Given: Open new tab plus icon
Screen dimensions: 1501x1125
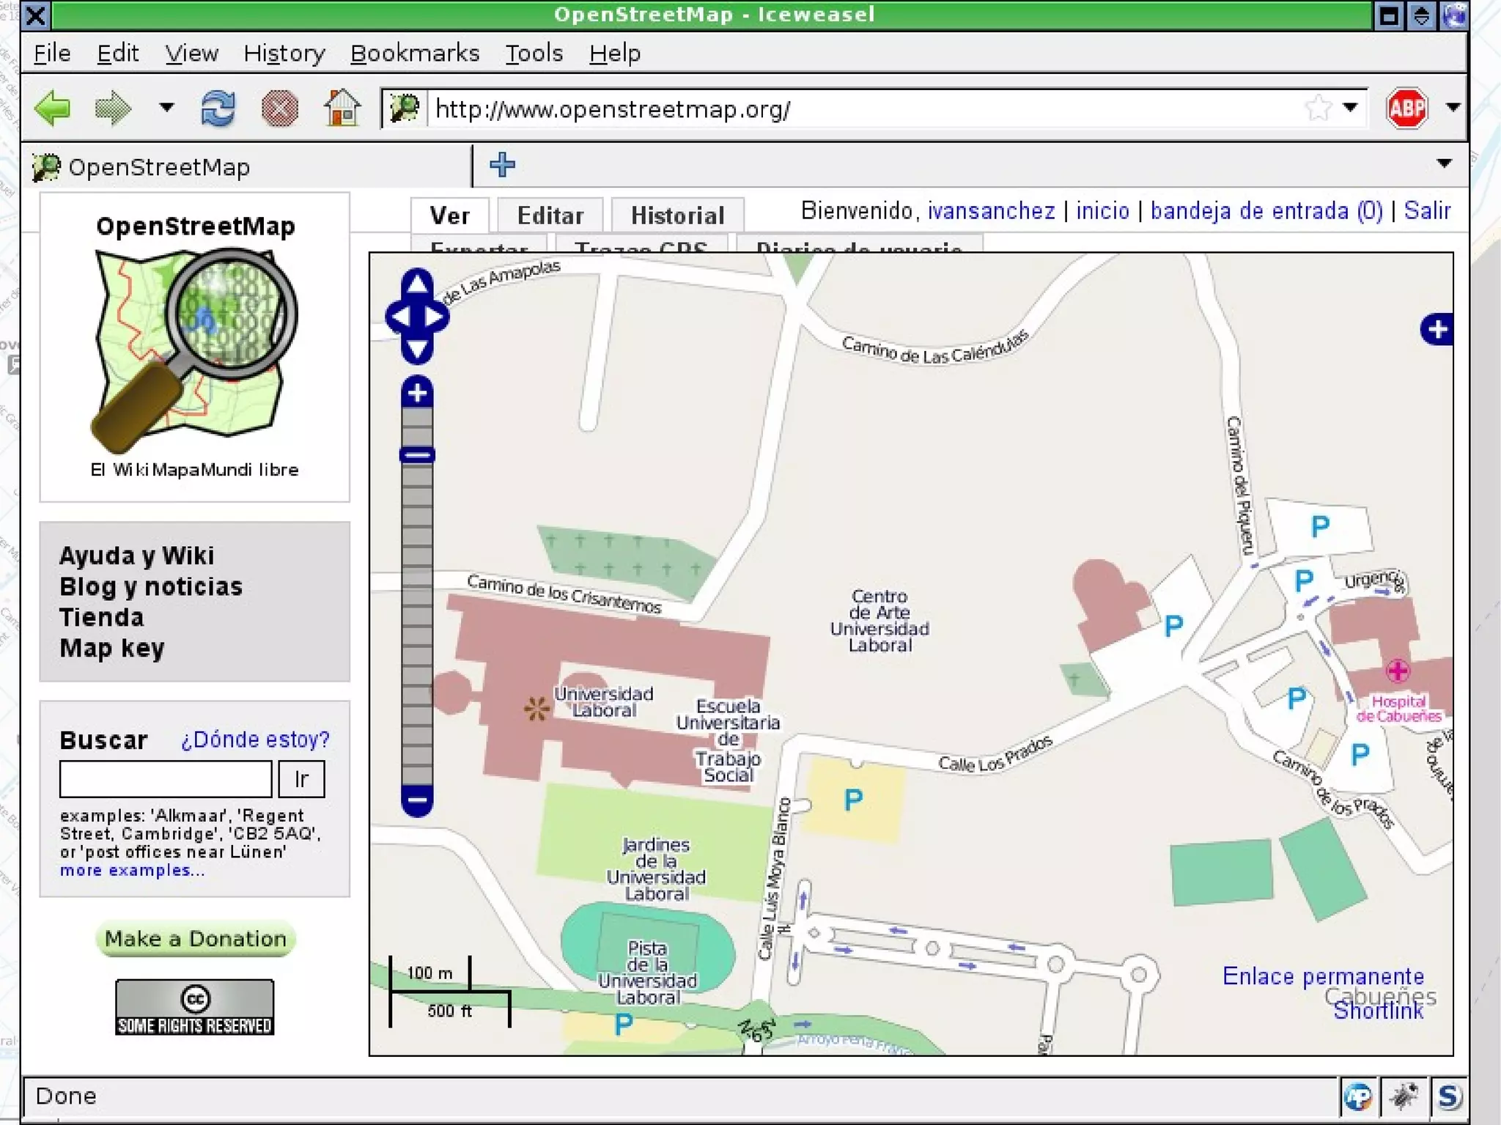Looking at the screenshot, I should [502, 164].
